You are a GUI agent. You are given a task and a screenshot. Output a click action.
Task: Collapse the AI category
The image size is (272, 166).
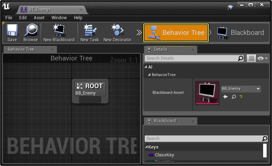click(x=146, y=67)
